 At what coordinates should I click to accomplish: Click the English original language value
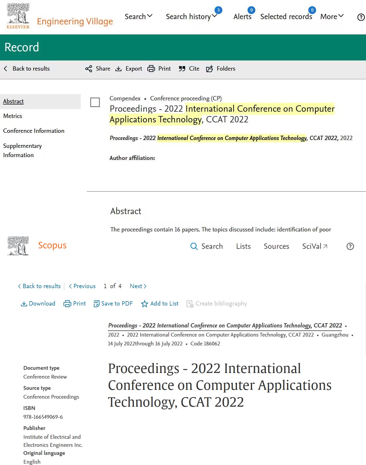[x=32, y=462]
